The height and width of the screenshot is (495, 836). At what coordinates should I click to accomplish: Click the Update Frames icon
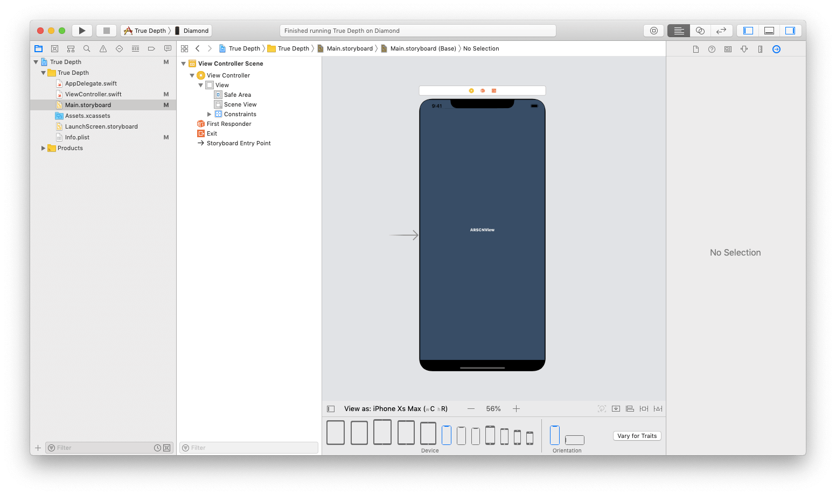coord(602,408)
